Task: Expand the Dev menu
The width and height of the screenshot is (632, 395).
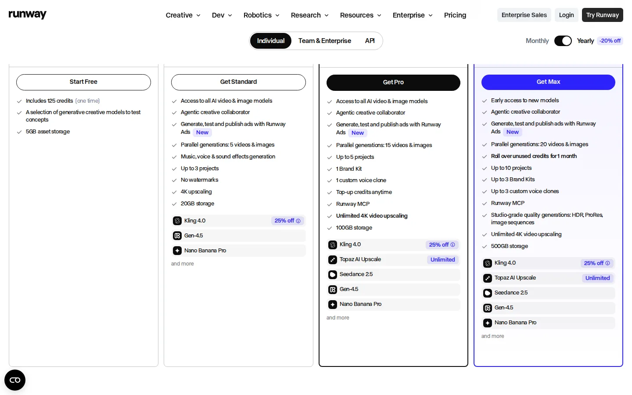Action: (x=222, y=15)
